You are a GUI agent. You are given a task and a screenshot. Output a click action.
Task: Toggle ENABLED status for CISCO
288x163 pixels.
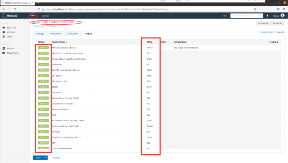pos(43,87)
